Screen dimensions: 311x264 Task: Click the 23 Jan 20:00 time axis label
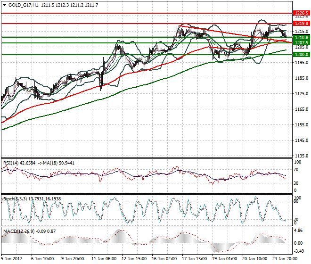285,259
